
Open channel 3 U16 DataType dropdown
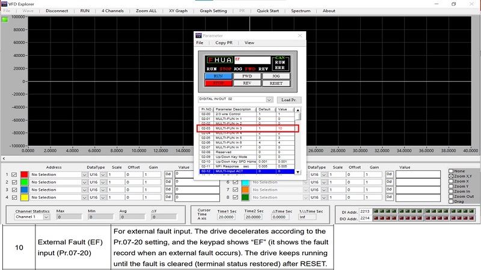point(103,190)
